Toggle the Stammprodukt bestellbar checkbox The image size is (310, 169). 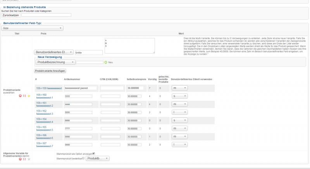pos(83,158)
